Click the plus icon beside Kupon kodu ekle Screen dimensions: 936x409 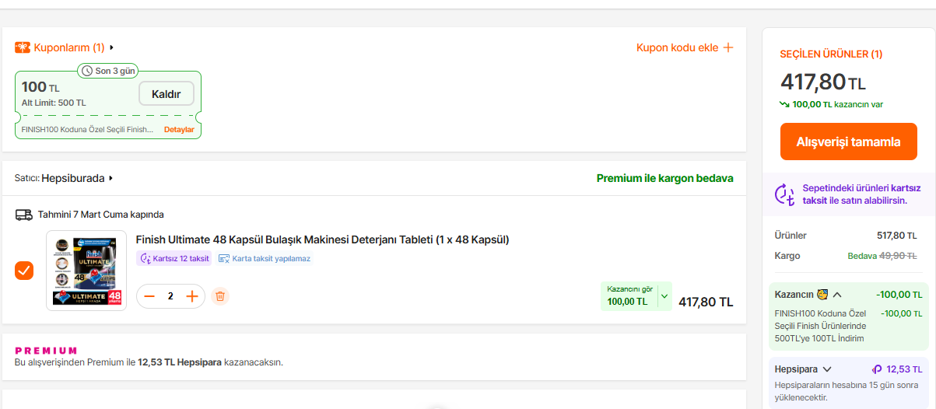point(728,47)
